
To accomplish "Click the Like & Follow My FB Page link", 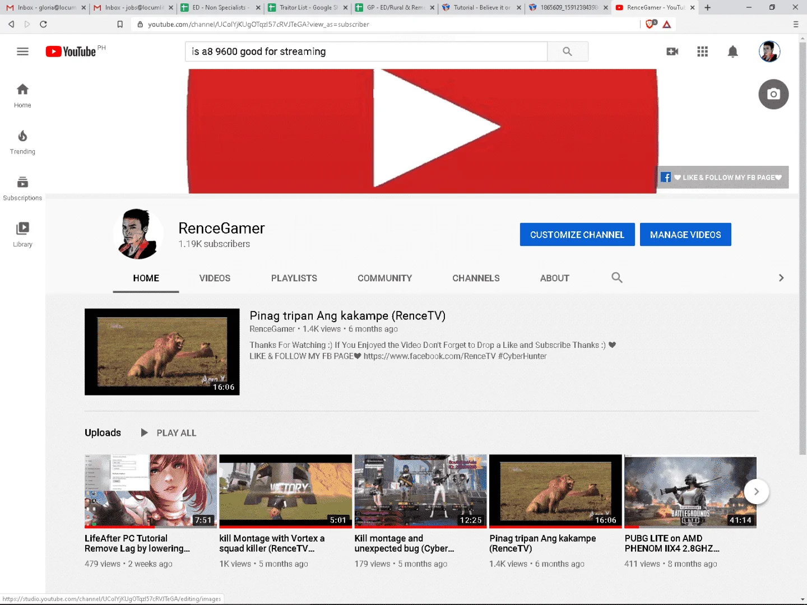I will (727, 178).
